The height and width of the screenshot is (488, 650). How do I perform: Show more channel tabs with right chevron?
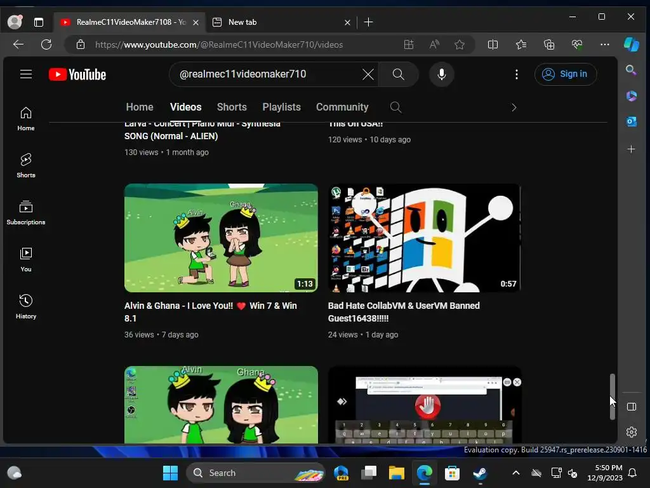point(514,107)
